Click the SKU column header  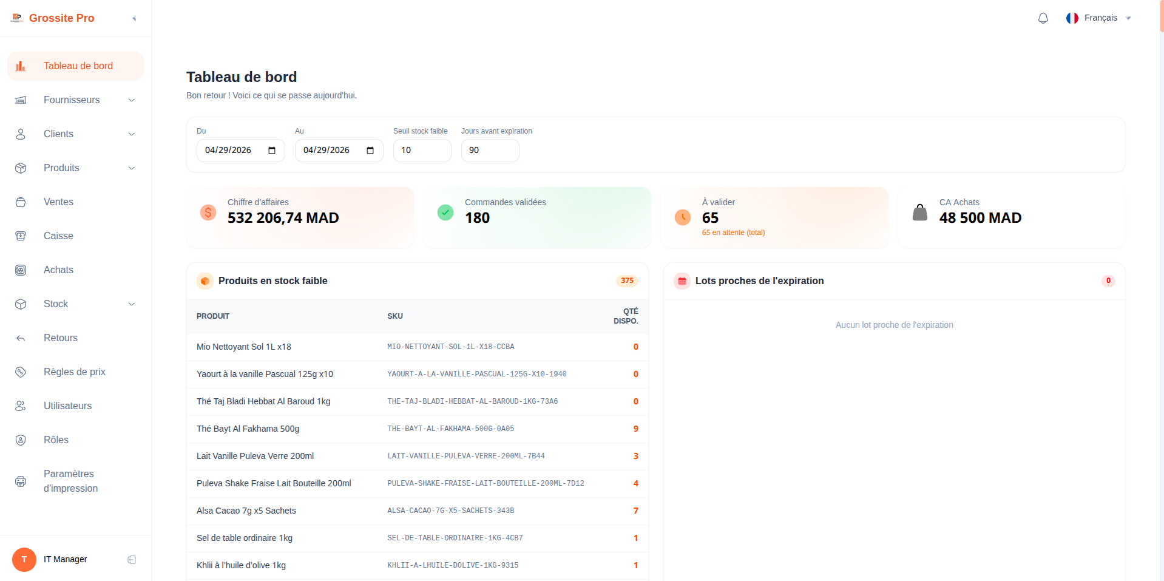point(395,316)
